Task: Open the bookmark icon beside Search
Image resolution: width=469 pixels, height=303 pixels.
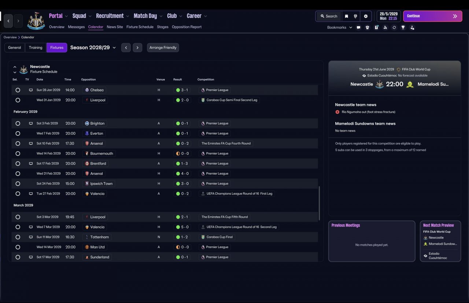Action: click(346, 16)
